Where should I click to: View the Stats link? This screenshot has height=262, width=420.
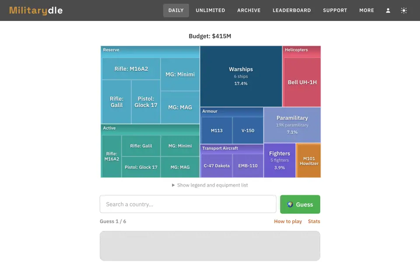coord(314,221)
